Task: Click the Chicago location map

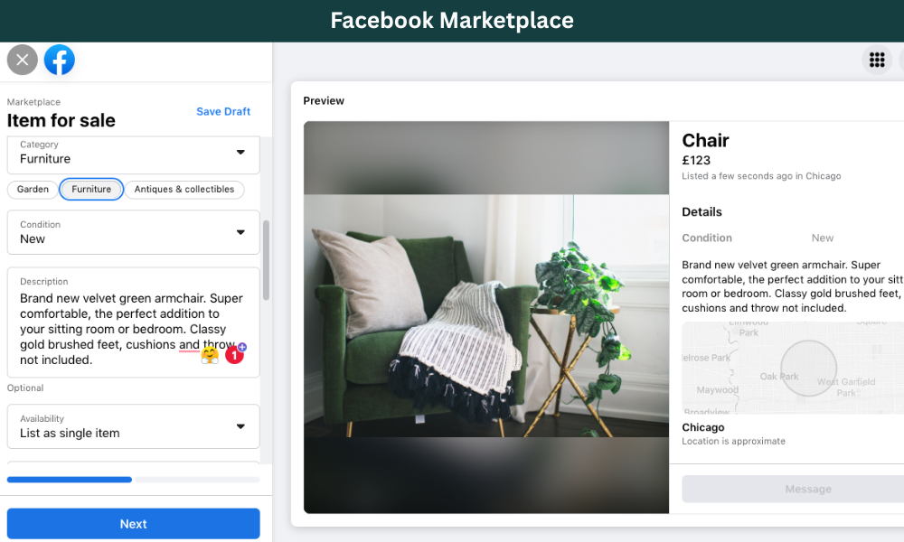Action: pyautogui.click(x=793, y=368)
